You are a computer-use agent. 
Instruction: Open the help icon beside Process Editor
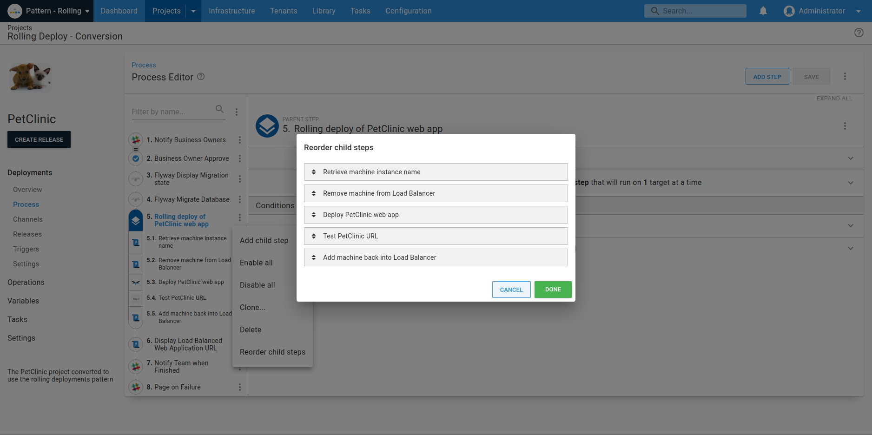pyautogui.click(x=201, y=77)
